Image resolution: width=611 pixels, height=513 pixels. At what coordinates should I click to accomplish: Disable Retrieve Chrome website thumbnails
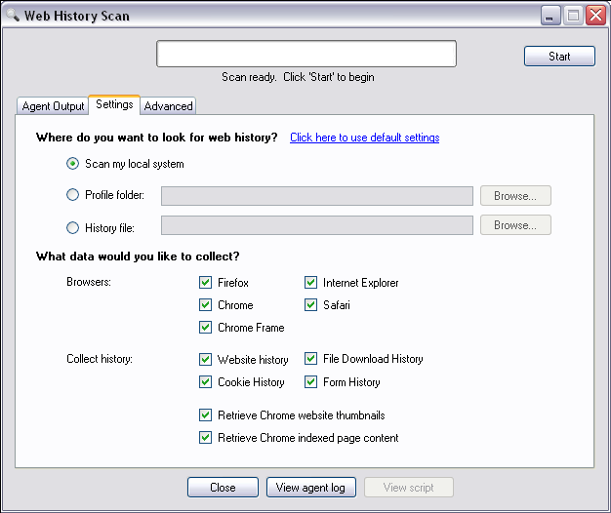click(206, 415)
